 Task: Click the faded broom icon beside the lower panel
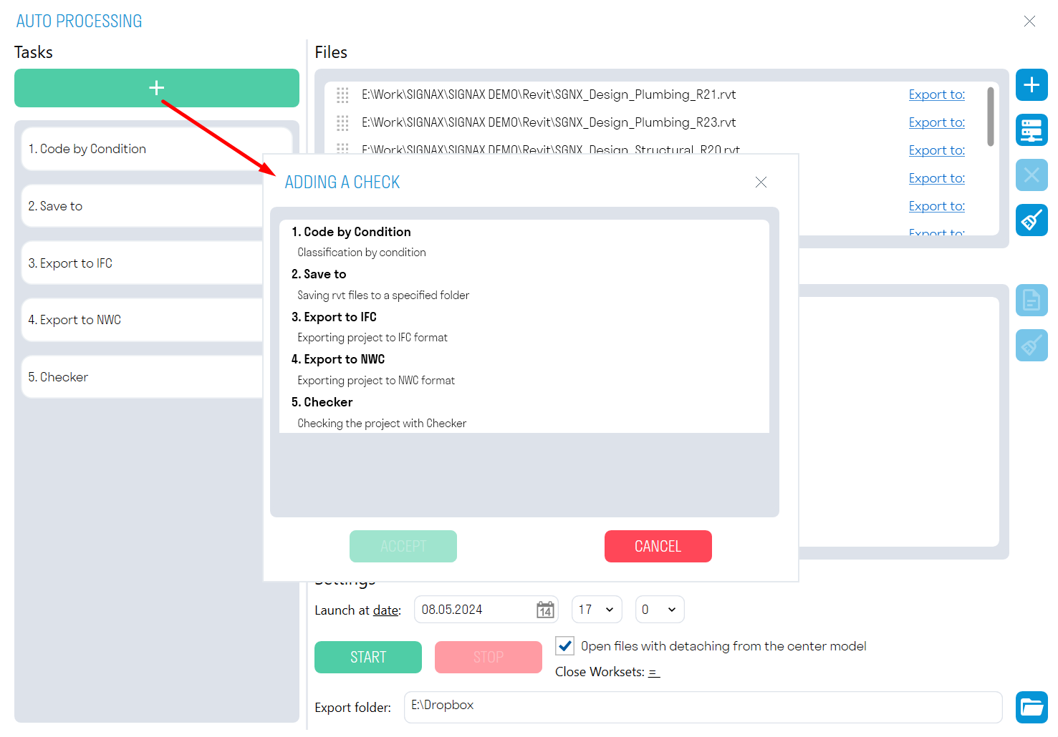(x=1031, y=345)
